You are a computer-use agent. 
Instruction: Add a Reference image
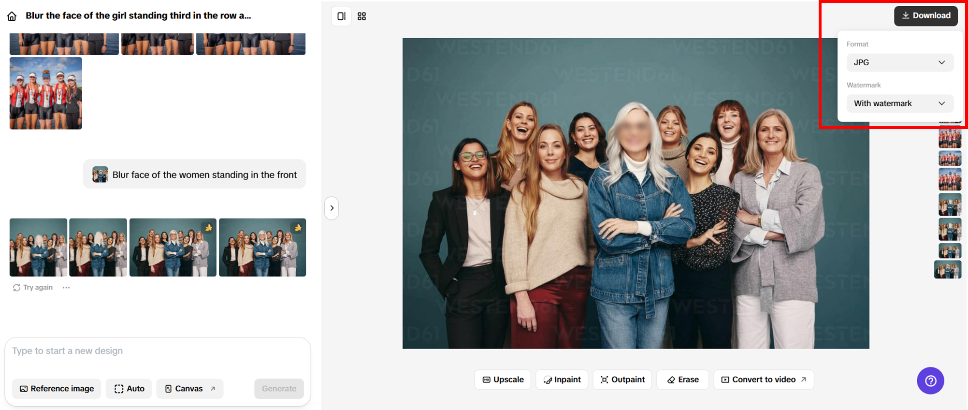[x=57, y=389]
